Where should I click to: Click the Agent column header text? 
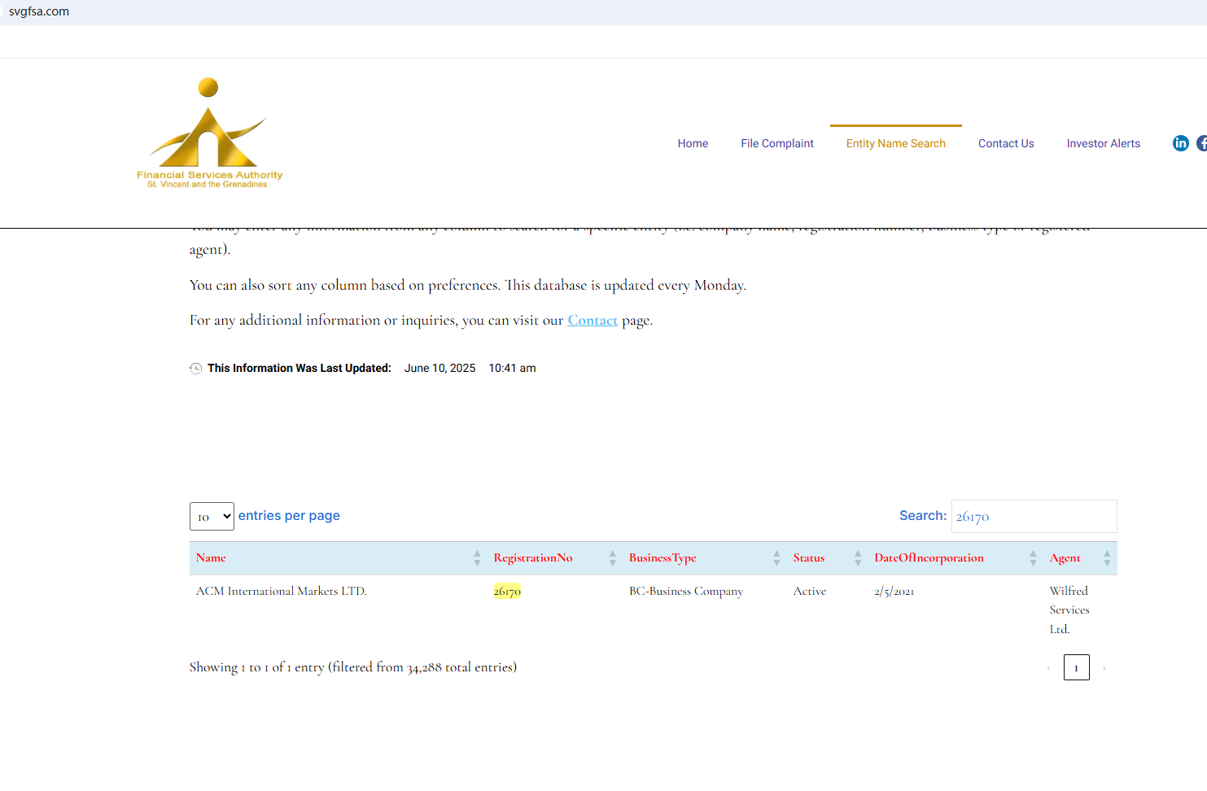1065,558
